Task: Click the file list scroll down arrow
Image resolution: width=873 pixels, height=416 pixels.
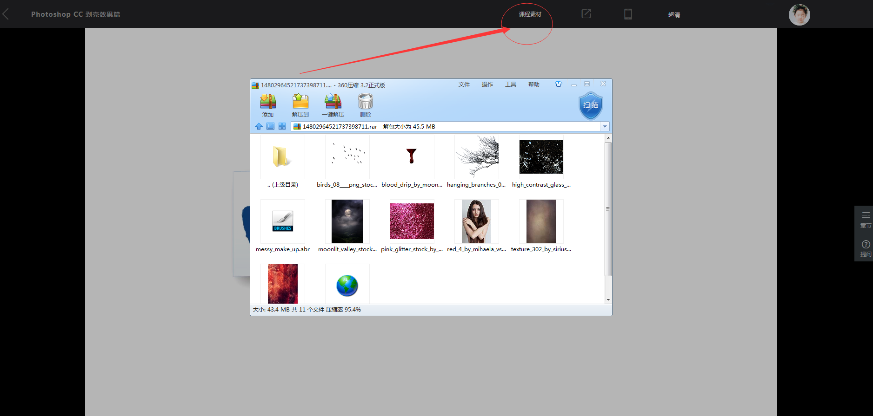Action: click(x=608, y=299)
